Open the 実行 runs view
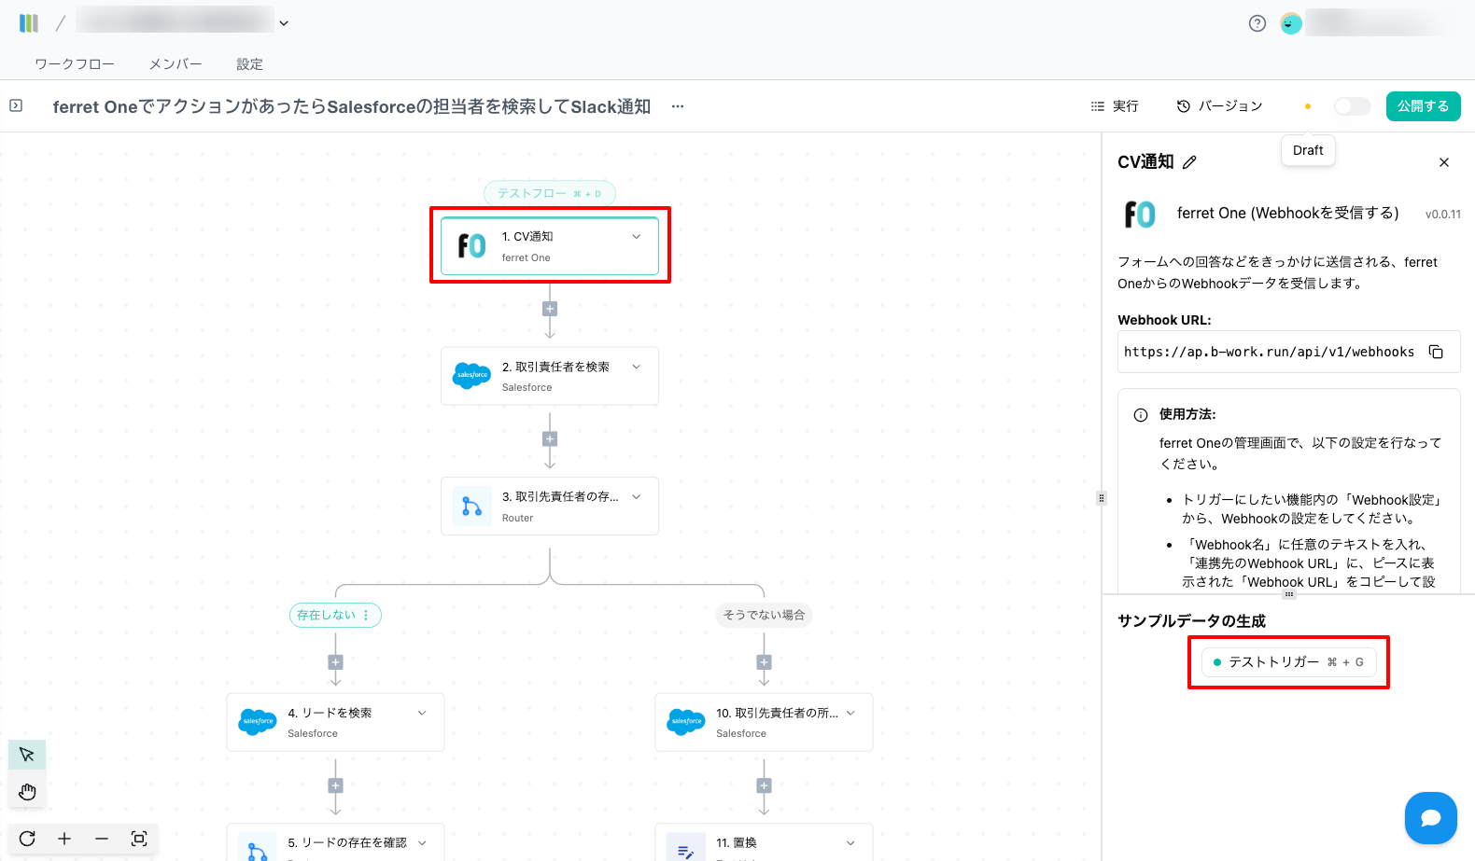The image size is (1475, 861). [1115, 106]
